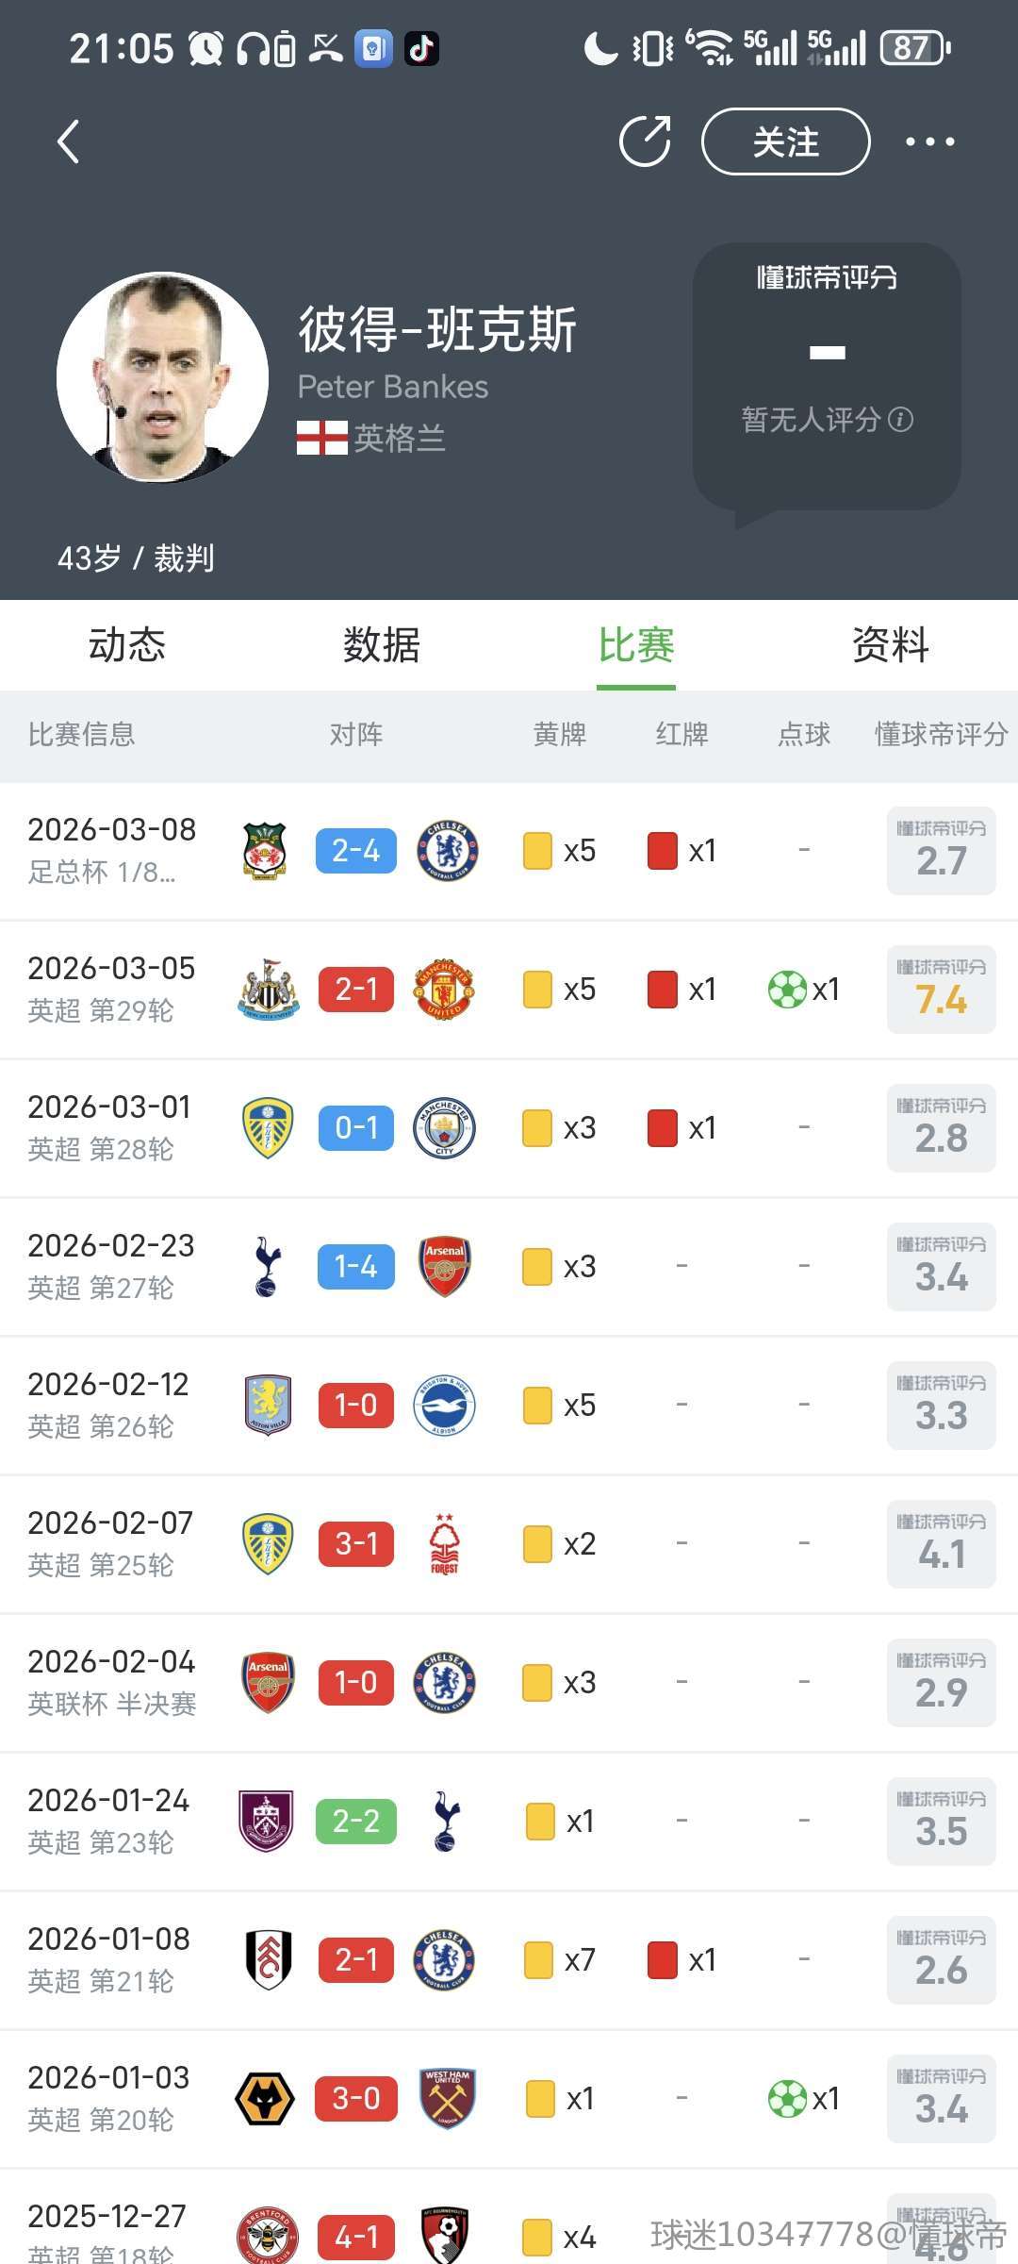Tap the 7.4 rating box
This screenshot has width=1018, height=2264.
click(x=941, y=990)
